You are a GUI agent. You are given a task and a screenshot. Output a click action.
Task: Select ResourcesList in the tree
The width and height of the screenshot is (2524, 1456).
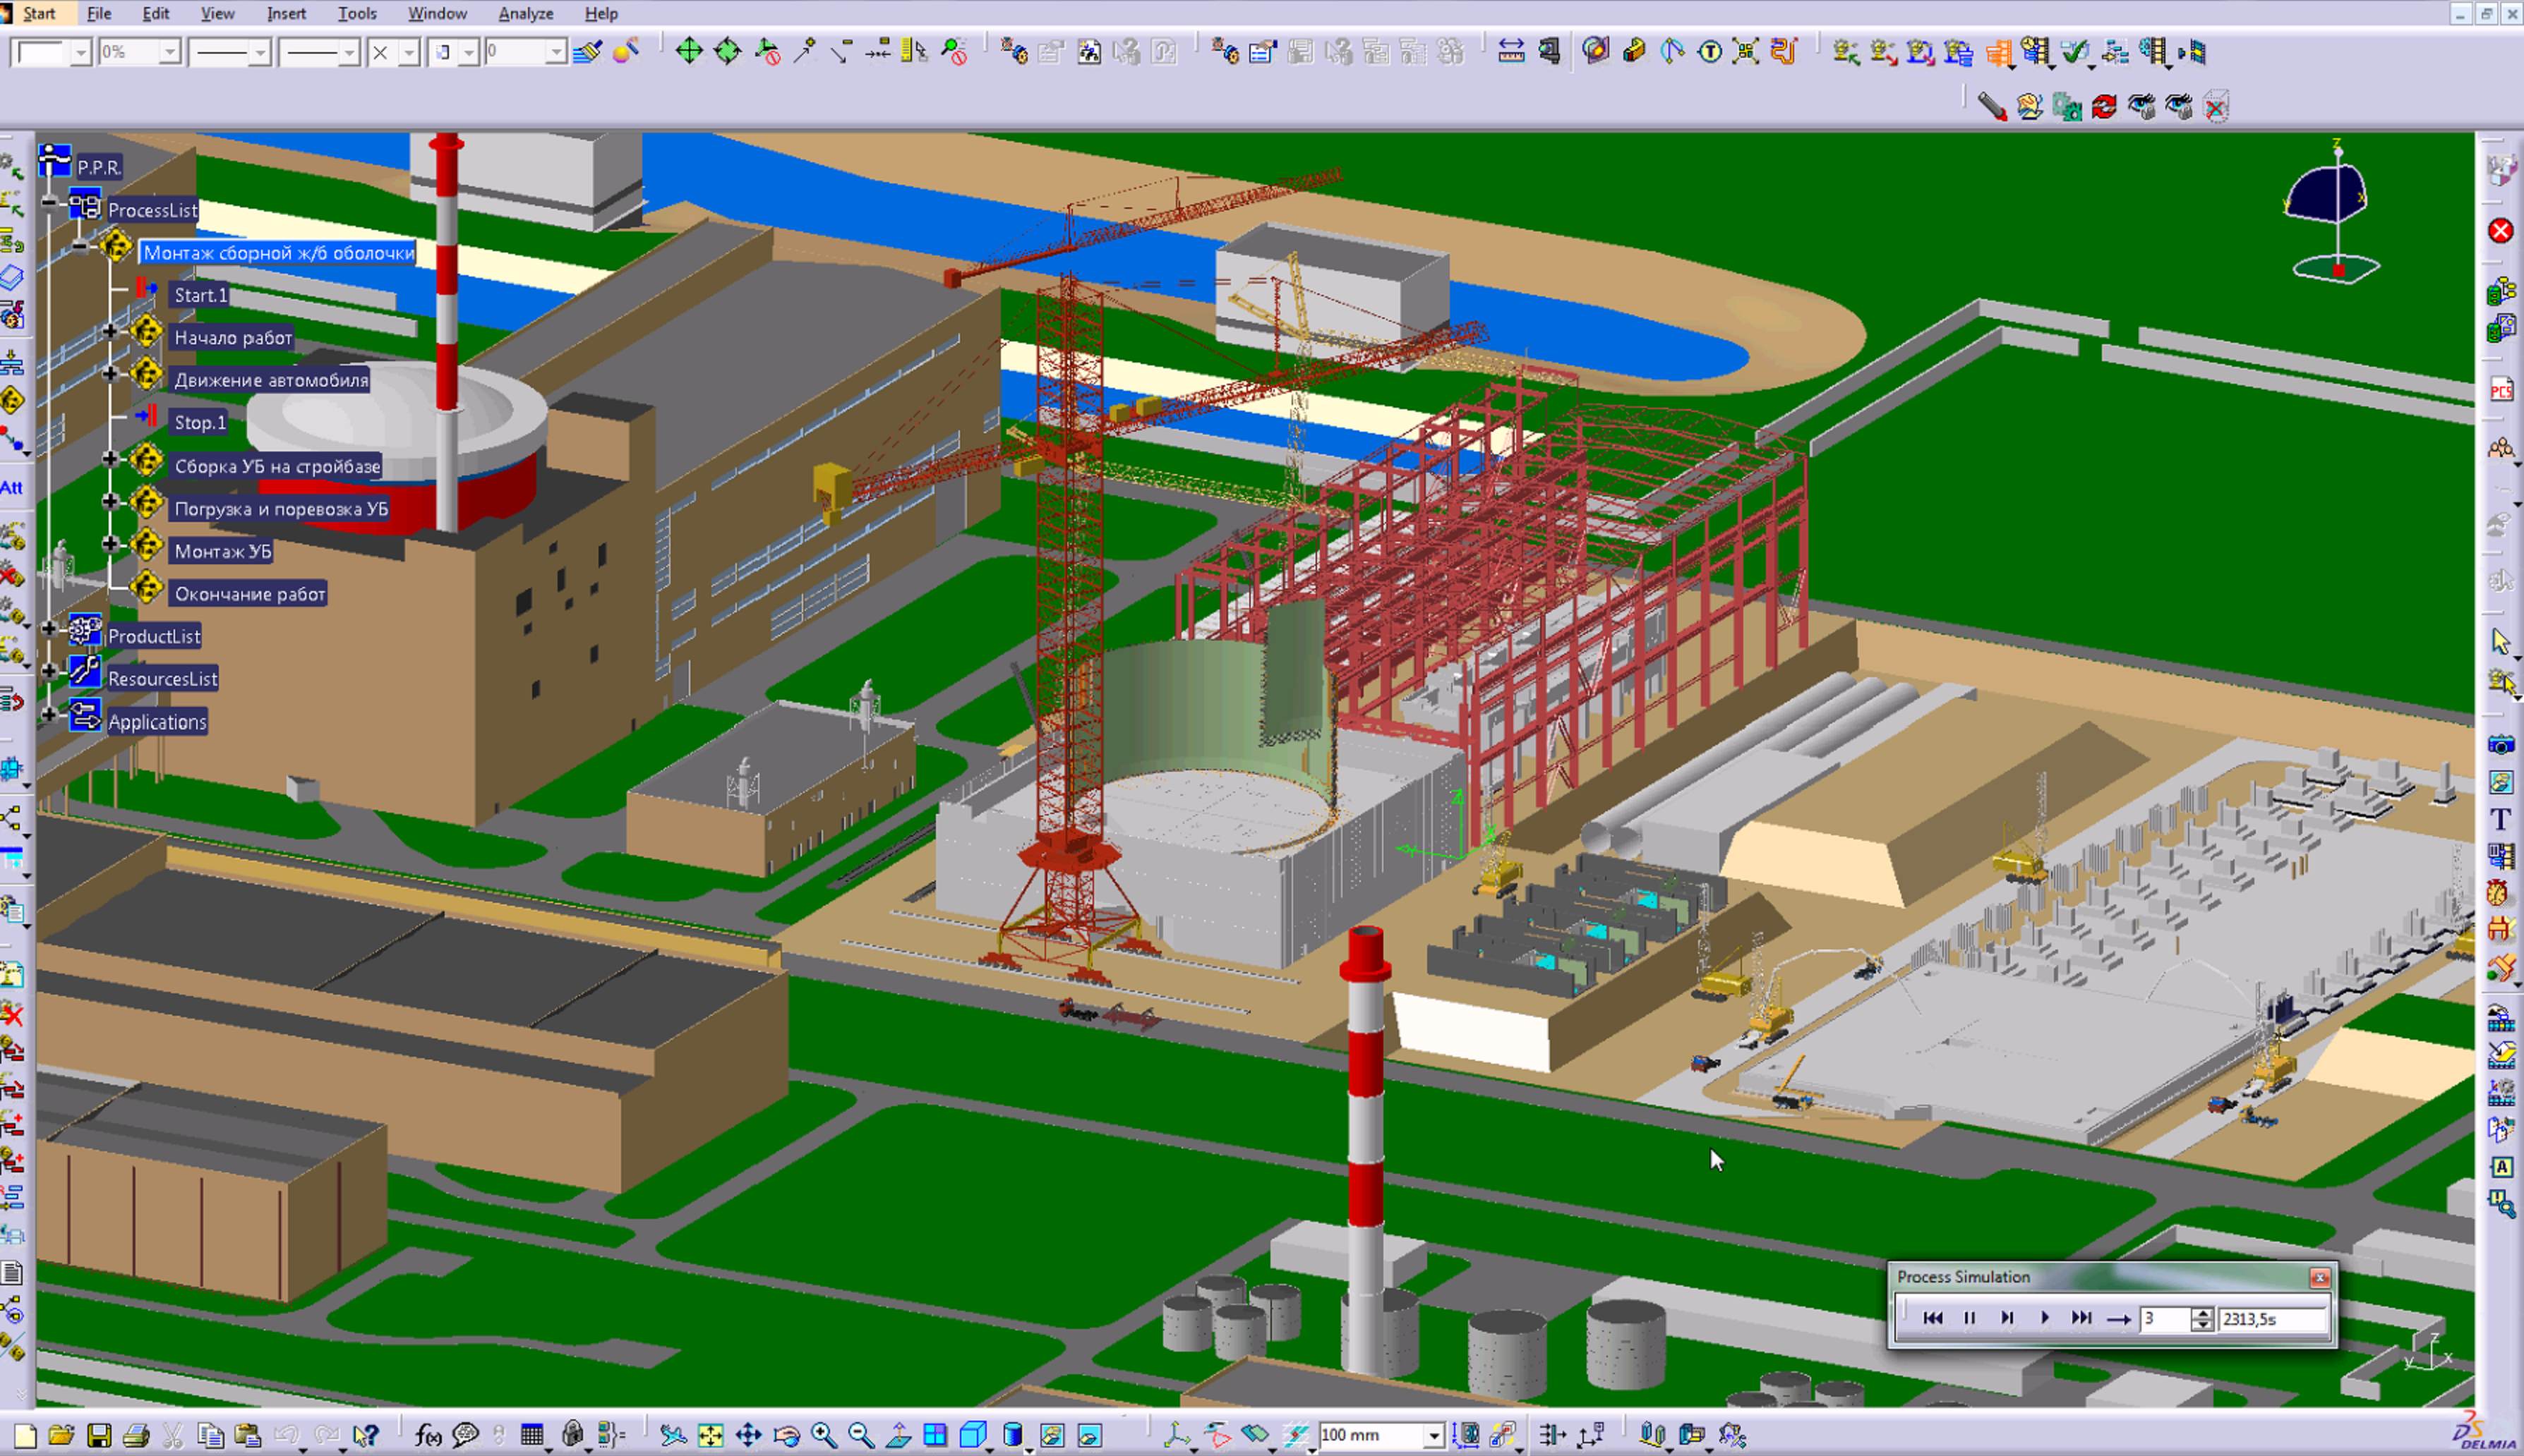click(x=162, y=679)
